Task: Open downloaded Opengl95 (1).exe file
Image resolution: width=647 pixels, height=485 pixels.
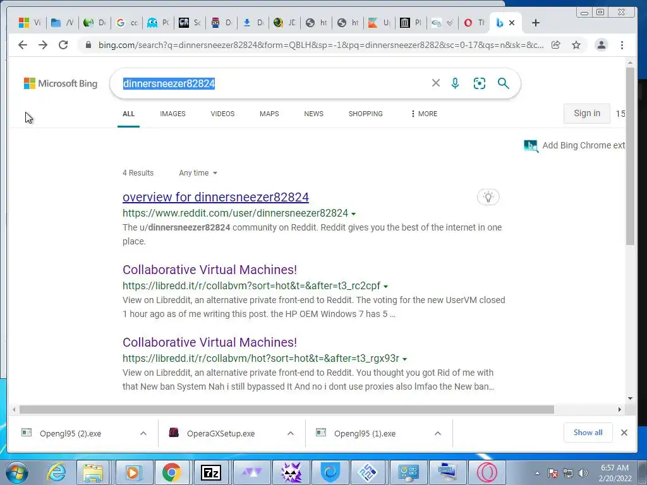Action: pyautogui.click(x=365, y=433)
